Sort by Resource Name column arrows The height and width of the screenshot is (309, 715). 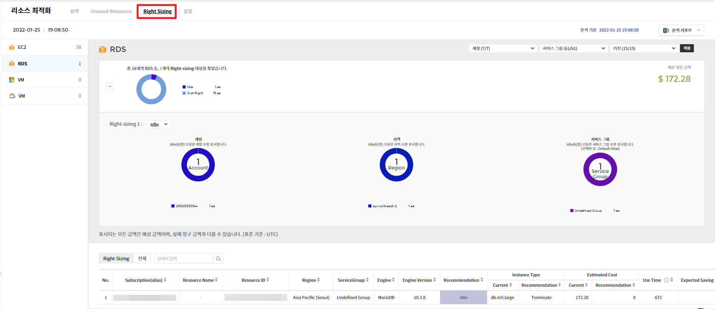pos(216,280)
